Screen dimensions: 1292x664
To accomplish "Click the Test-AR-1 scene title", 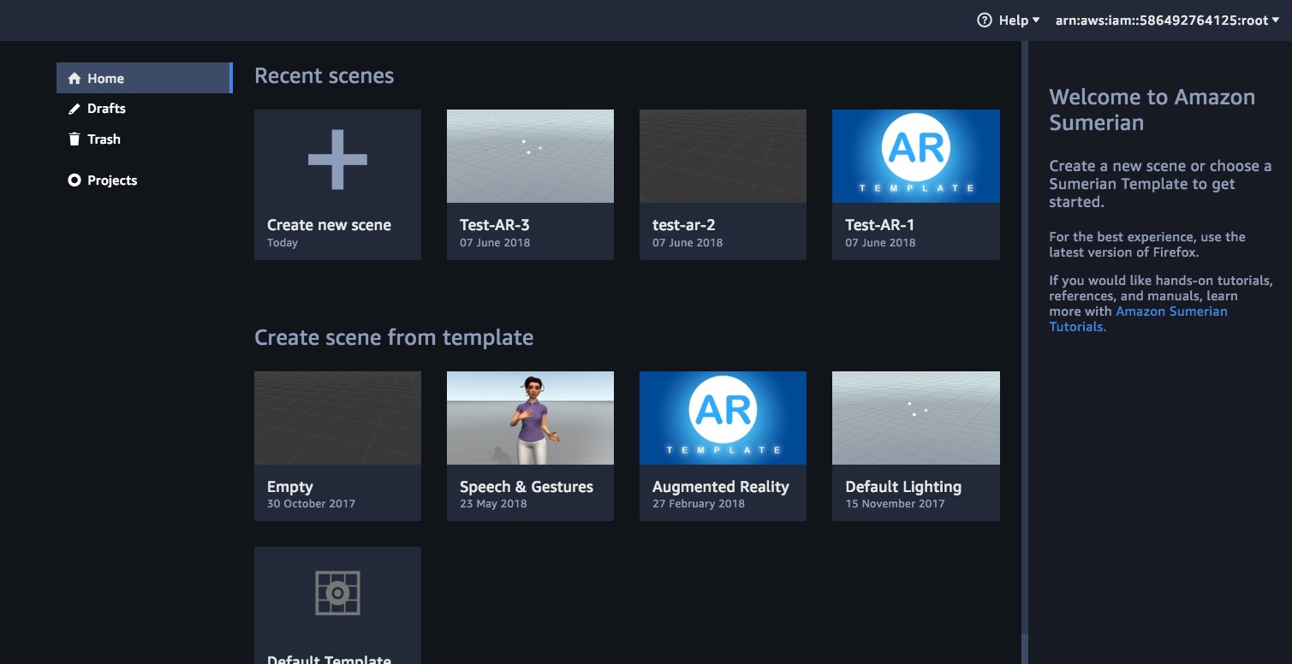I will pos(880,225).
